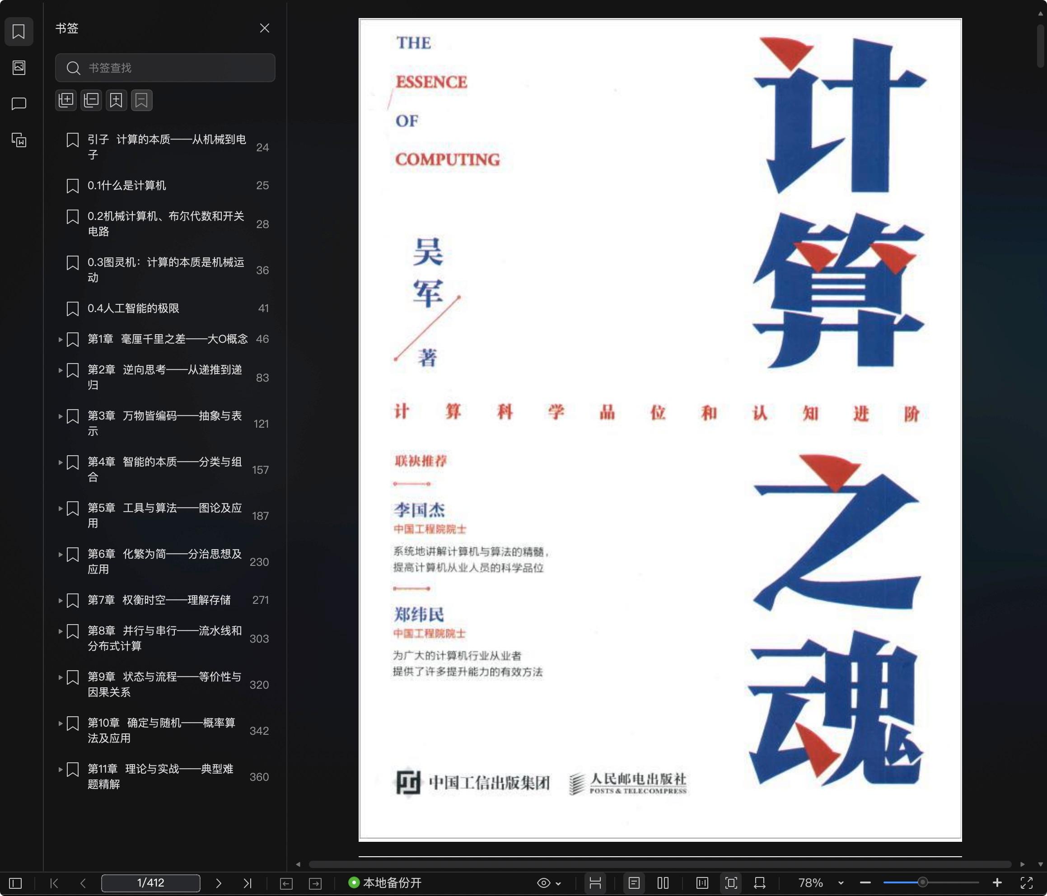Expand 第1章 毫厘千里之差 bookmark
The width and height of the screenshot is (1047, 896).
pyautogui.click(x=60, y=340)
